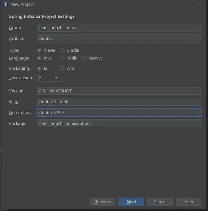208x211 pixels.
Task: Focus the Version field with 0.0.1-SNAPSHOT
Action: [x=119, y=91]
